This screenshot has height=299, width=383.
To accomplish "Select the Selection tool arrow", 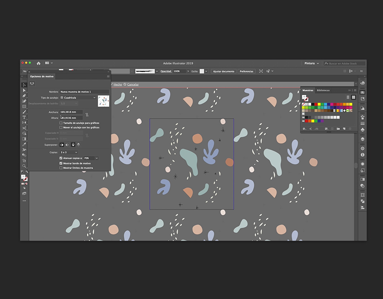I will pyautogui.click(x=24, y=85).
